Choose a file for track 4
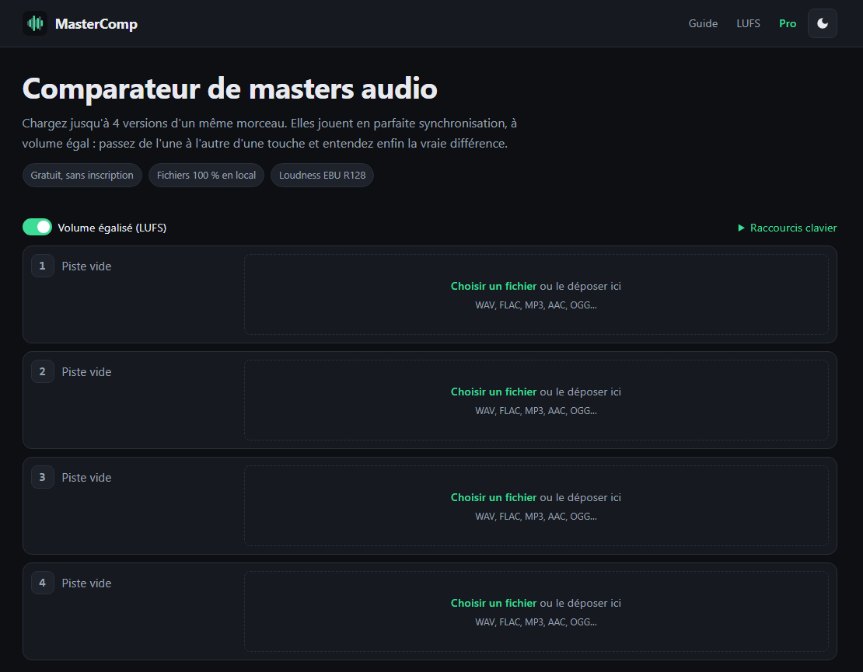The height and width of the screenshot is (672, 863). coord(493,603)
